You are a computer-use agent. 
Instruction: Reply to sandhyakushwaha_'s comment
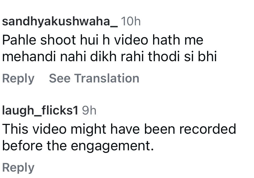18,78
